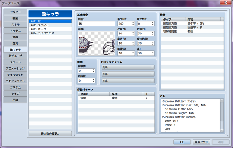Select enemy 0002 スライム
Viewport: 233px width, 148px height.
coord(50,25)
